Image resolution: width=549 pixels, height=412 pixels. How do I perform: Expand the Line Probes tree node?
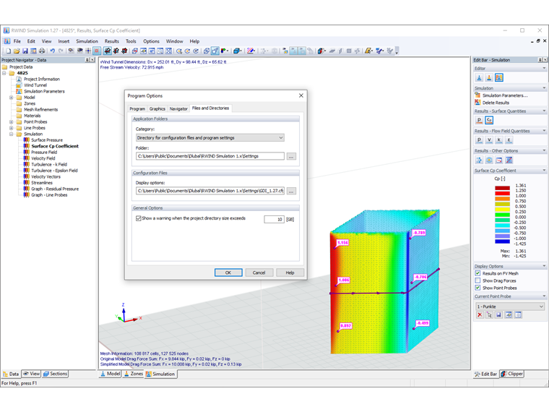coord(12,128)
